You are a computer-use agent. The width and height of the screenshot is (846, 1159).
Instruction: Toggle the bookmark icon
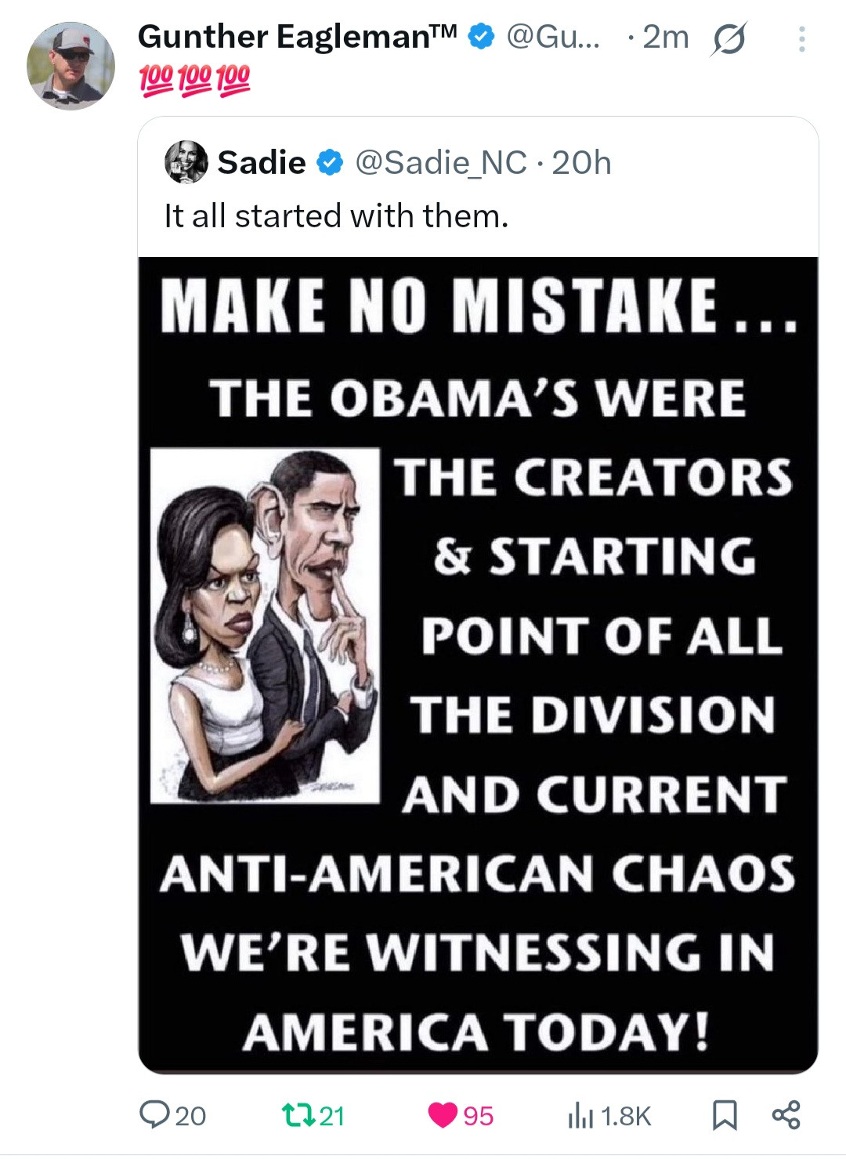click(725, 1115)
